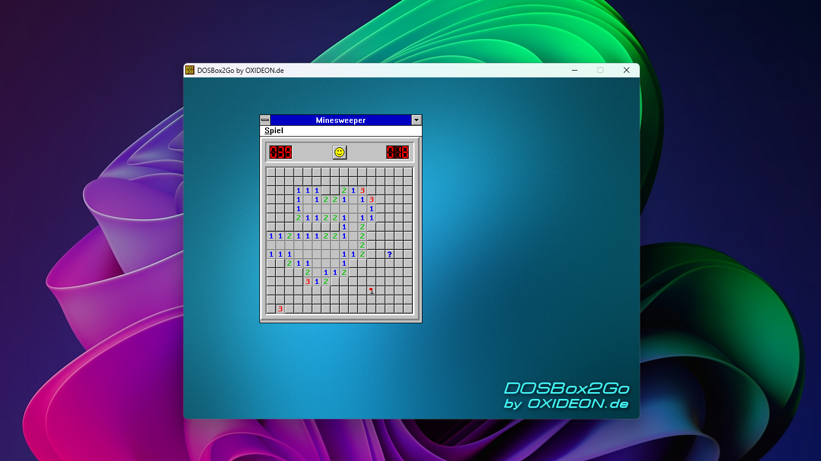The image size is (821, 461).
Task: Click the red timer display
Action: coord(398,152)
